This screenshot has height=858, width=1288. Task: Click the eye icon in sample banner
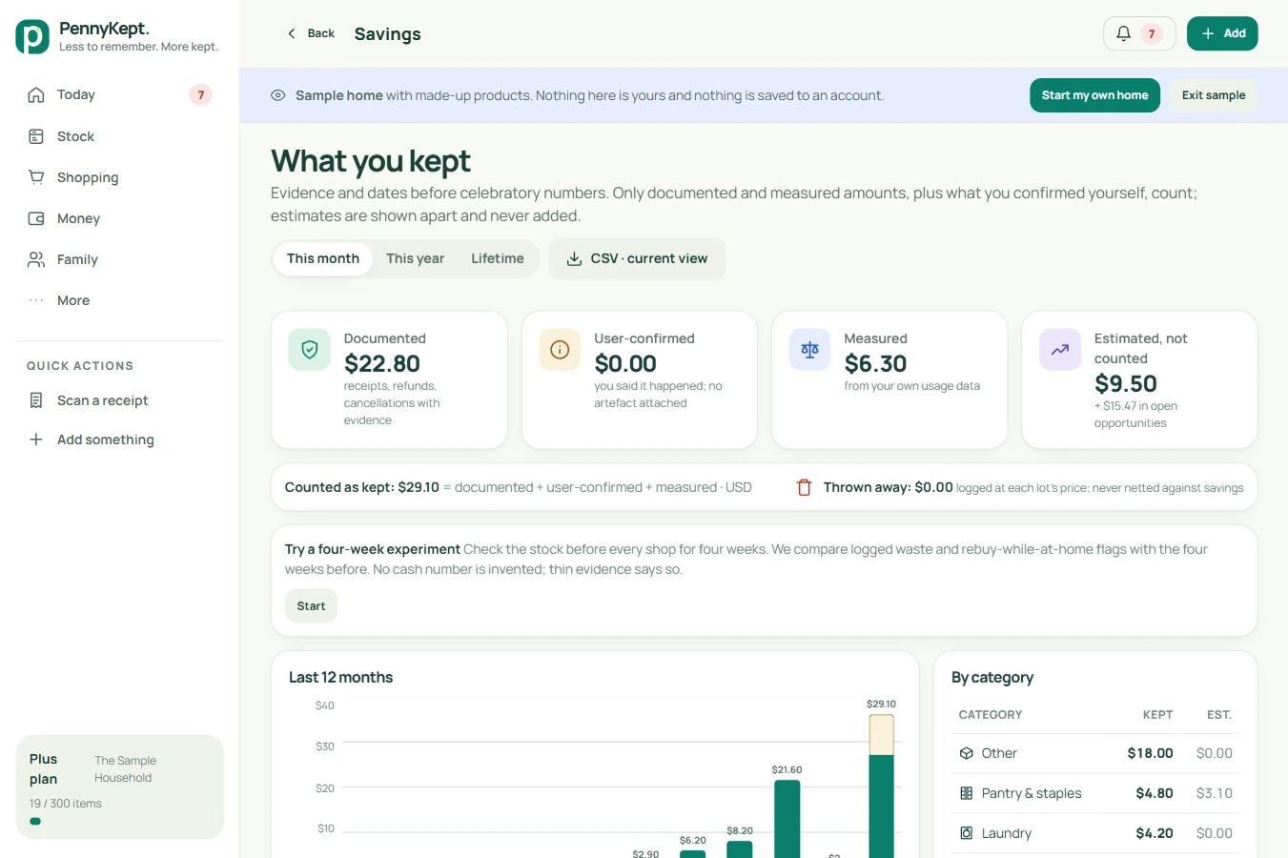tap(278, 95)
